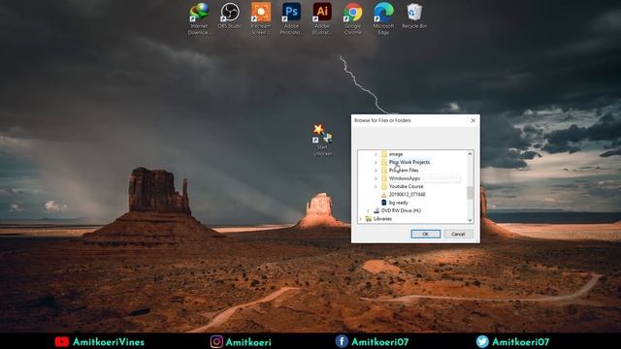Expand the Youtube Course folder
Viewport: 621px width, 349px height.
376,186
